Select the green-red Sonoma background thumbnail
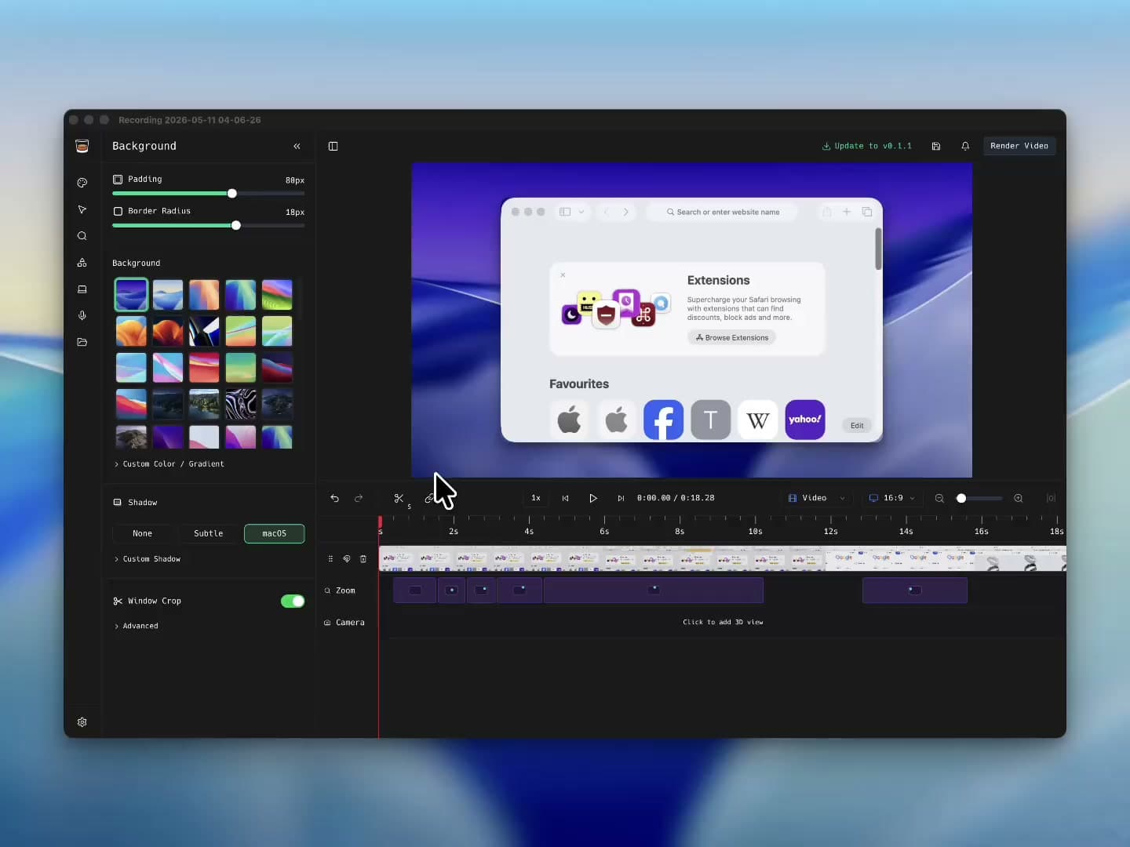Screen dimensions: 1130x847 click(277, 295)
